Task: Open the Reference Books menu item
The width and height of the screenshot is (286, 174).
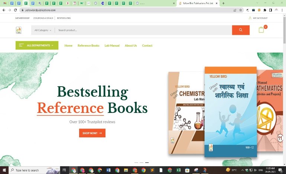Action: pos(88,46)
